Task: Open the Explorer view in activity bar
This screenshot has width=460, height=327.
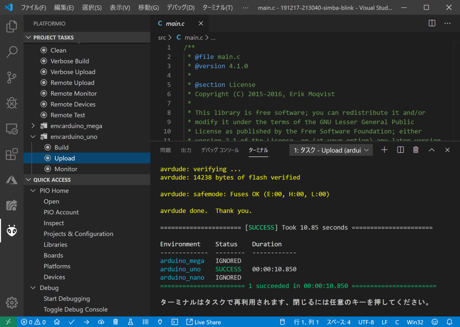Action: [x=12, y=26]
